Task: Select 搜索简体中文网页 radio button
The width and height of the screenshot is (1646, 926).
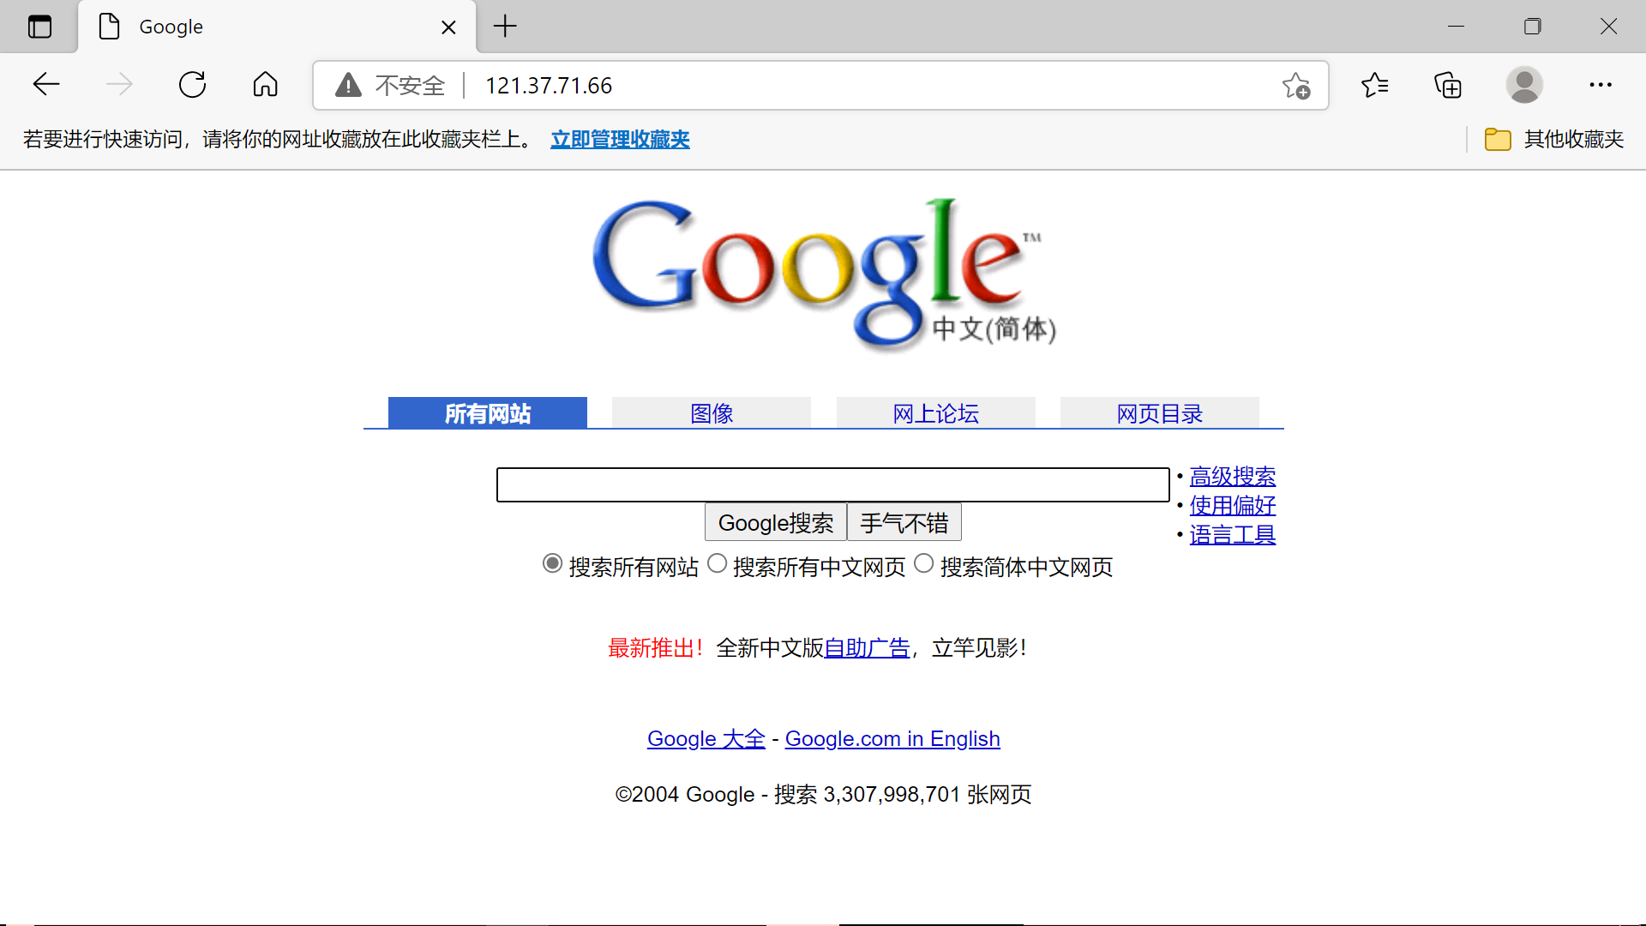Action: pyautogui.click(x=923, y=563)
